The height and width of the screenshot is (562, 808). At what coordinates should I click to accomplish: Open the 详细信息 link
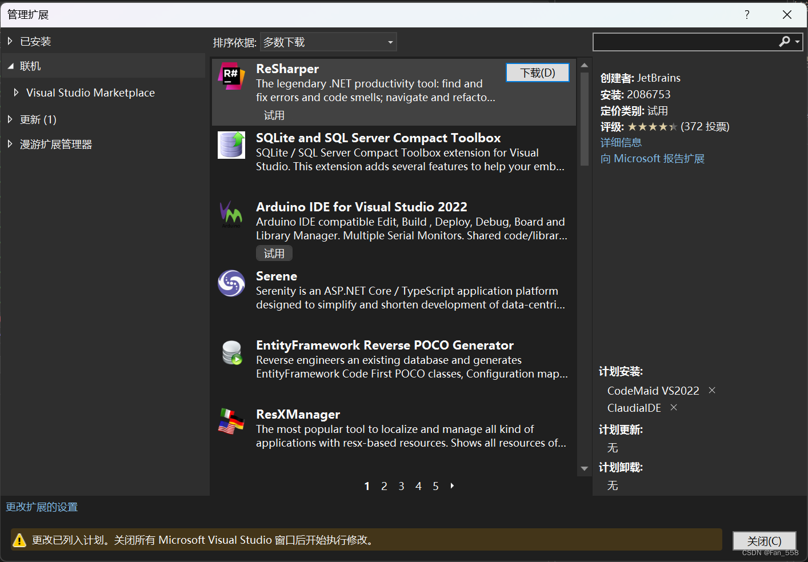tap(621, 142)
